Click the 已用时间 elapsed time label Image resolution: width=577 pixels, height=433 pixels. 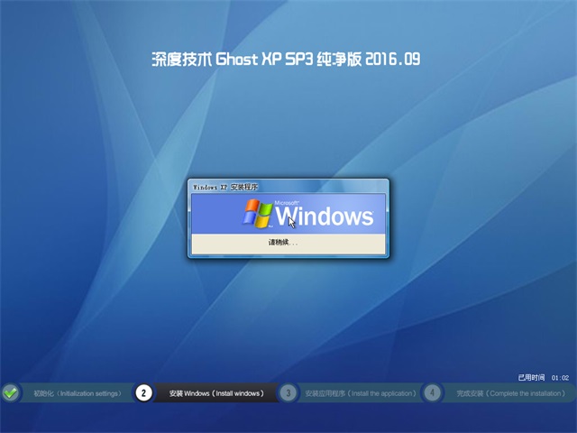tap(531, 377)
